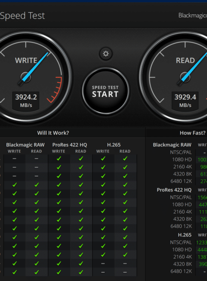Open settings via the gear icon
Image resolution: width=207 pixels, height=281 pixels.
click(106, 54)
